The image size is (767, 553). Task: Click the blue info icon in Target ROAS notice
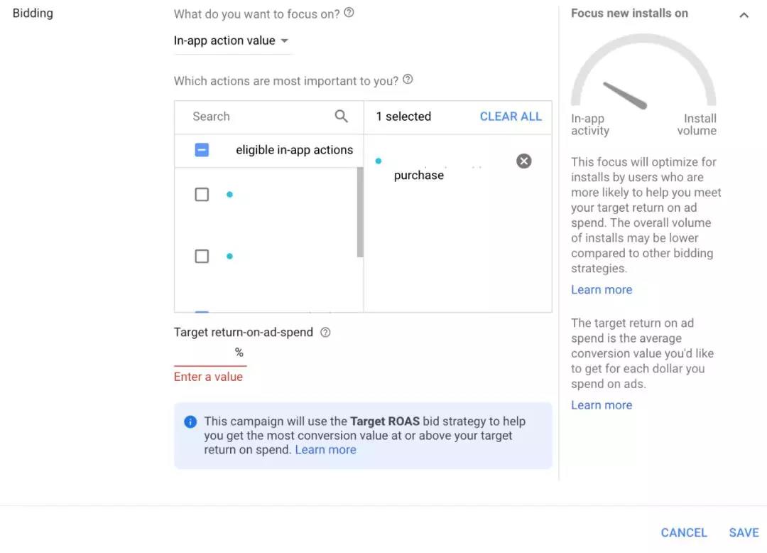tap(190, 422)
